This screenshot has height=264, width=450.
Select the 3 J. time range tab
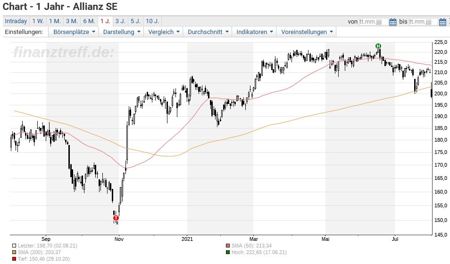tap(120, 21)
